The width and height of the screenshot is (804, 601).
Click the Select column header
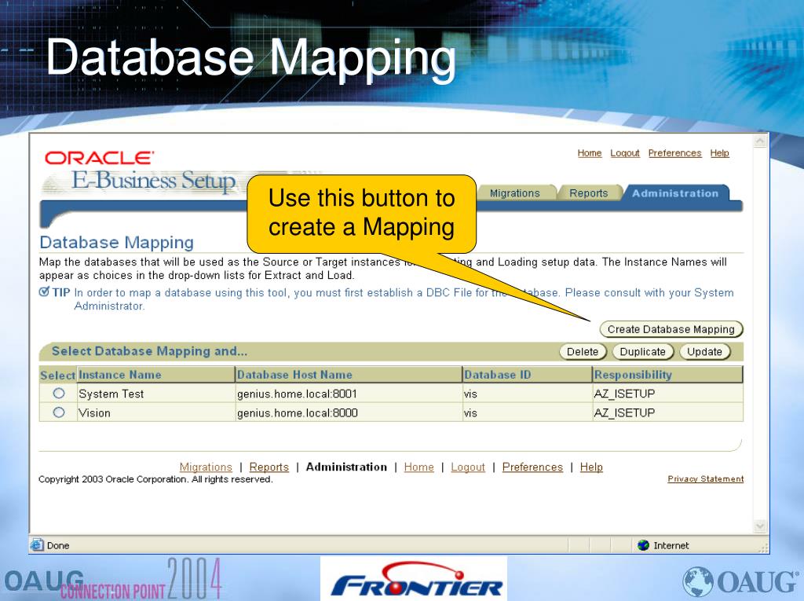click(58, 376)
